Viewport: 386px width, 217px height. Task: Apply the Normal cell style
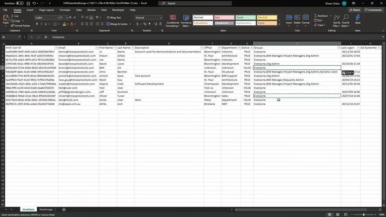tap(203, 17)
